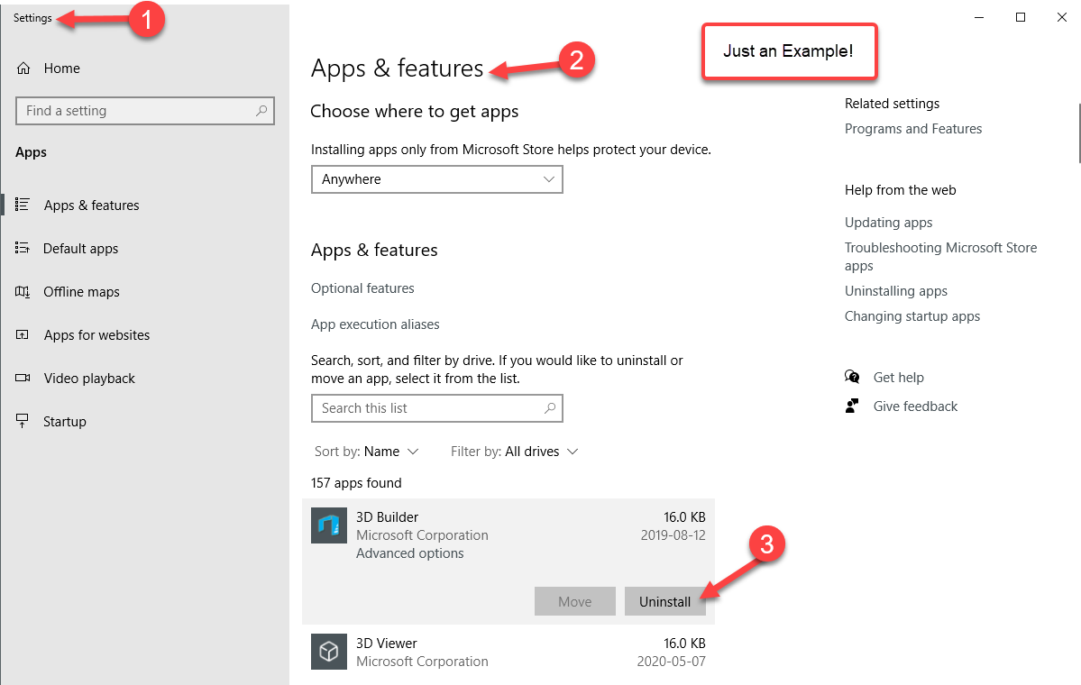The height and width of the screenshot is (685, 1081).
Task: Focus the Search this list field
Action: point(437,408)
